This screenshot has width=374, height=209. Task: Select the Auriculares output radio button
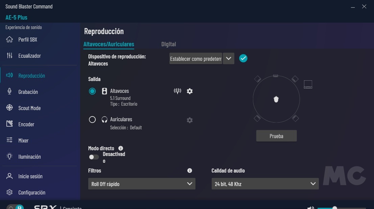tap(92, 120)
